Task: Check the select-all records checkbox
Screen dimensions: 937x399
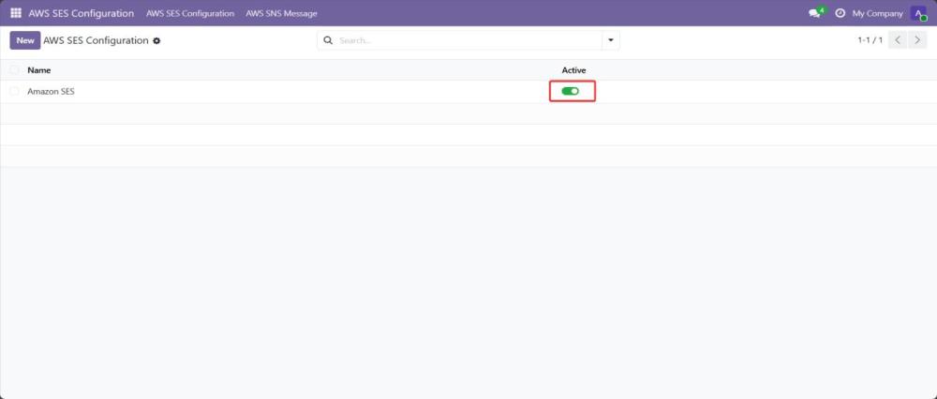Action: point(14,70)
